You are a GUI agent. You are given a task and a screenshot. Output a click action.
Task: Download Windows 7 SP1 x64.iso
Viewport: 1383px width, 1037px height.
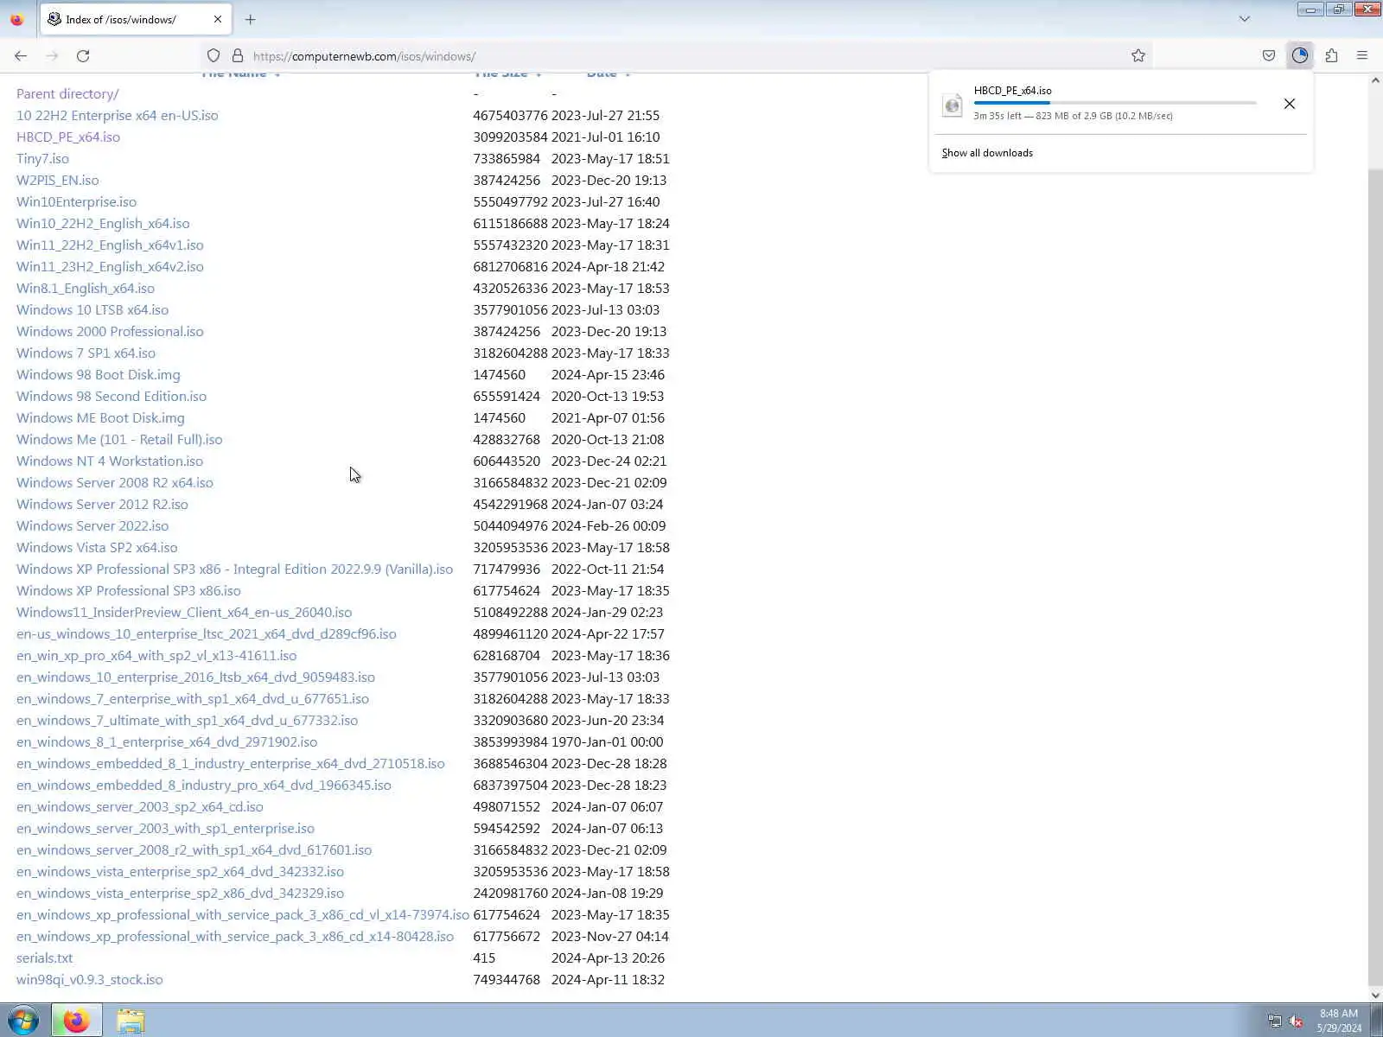point(86,353)
